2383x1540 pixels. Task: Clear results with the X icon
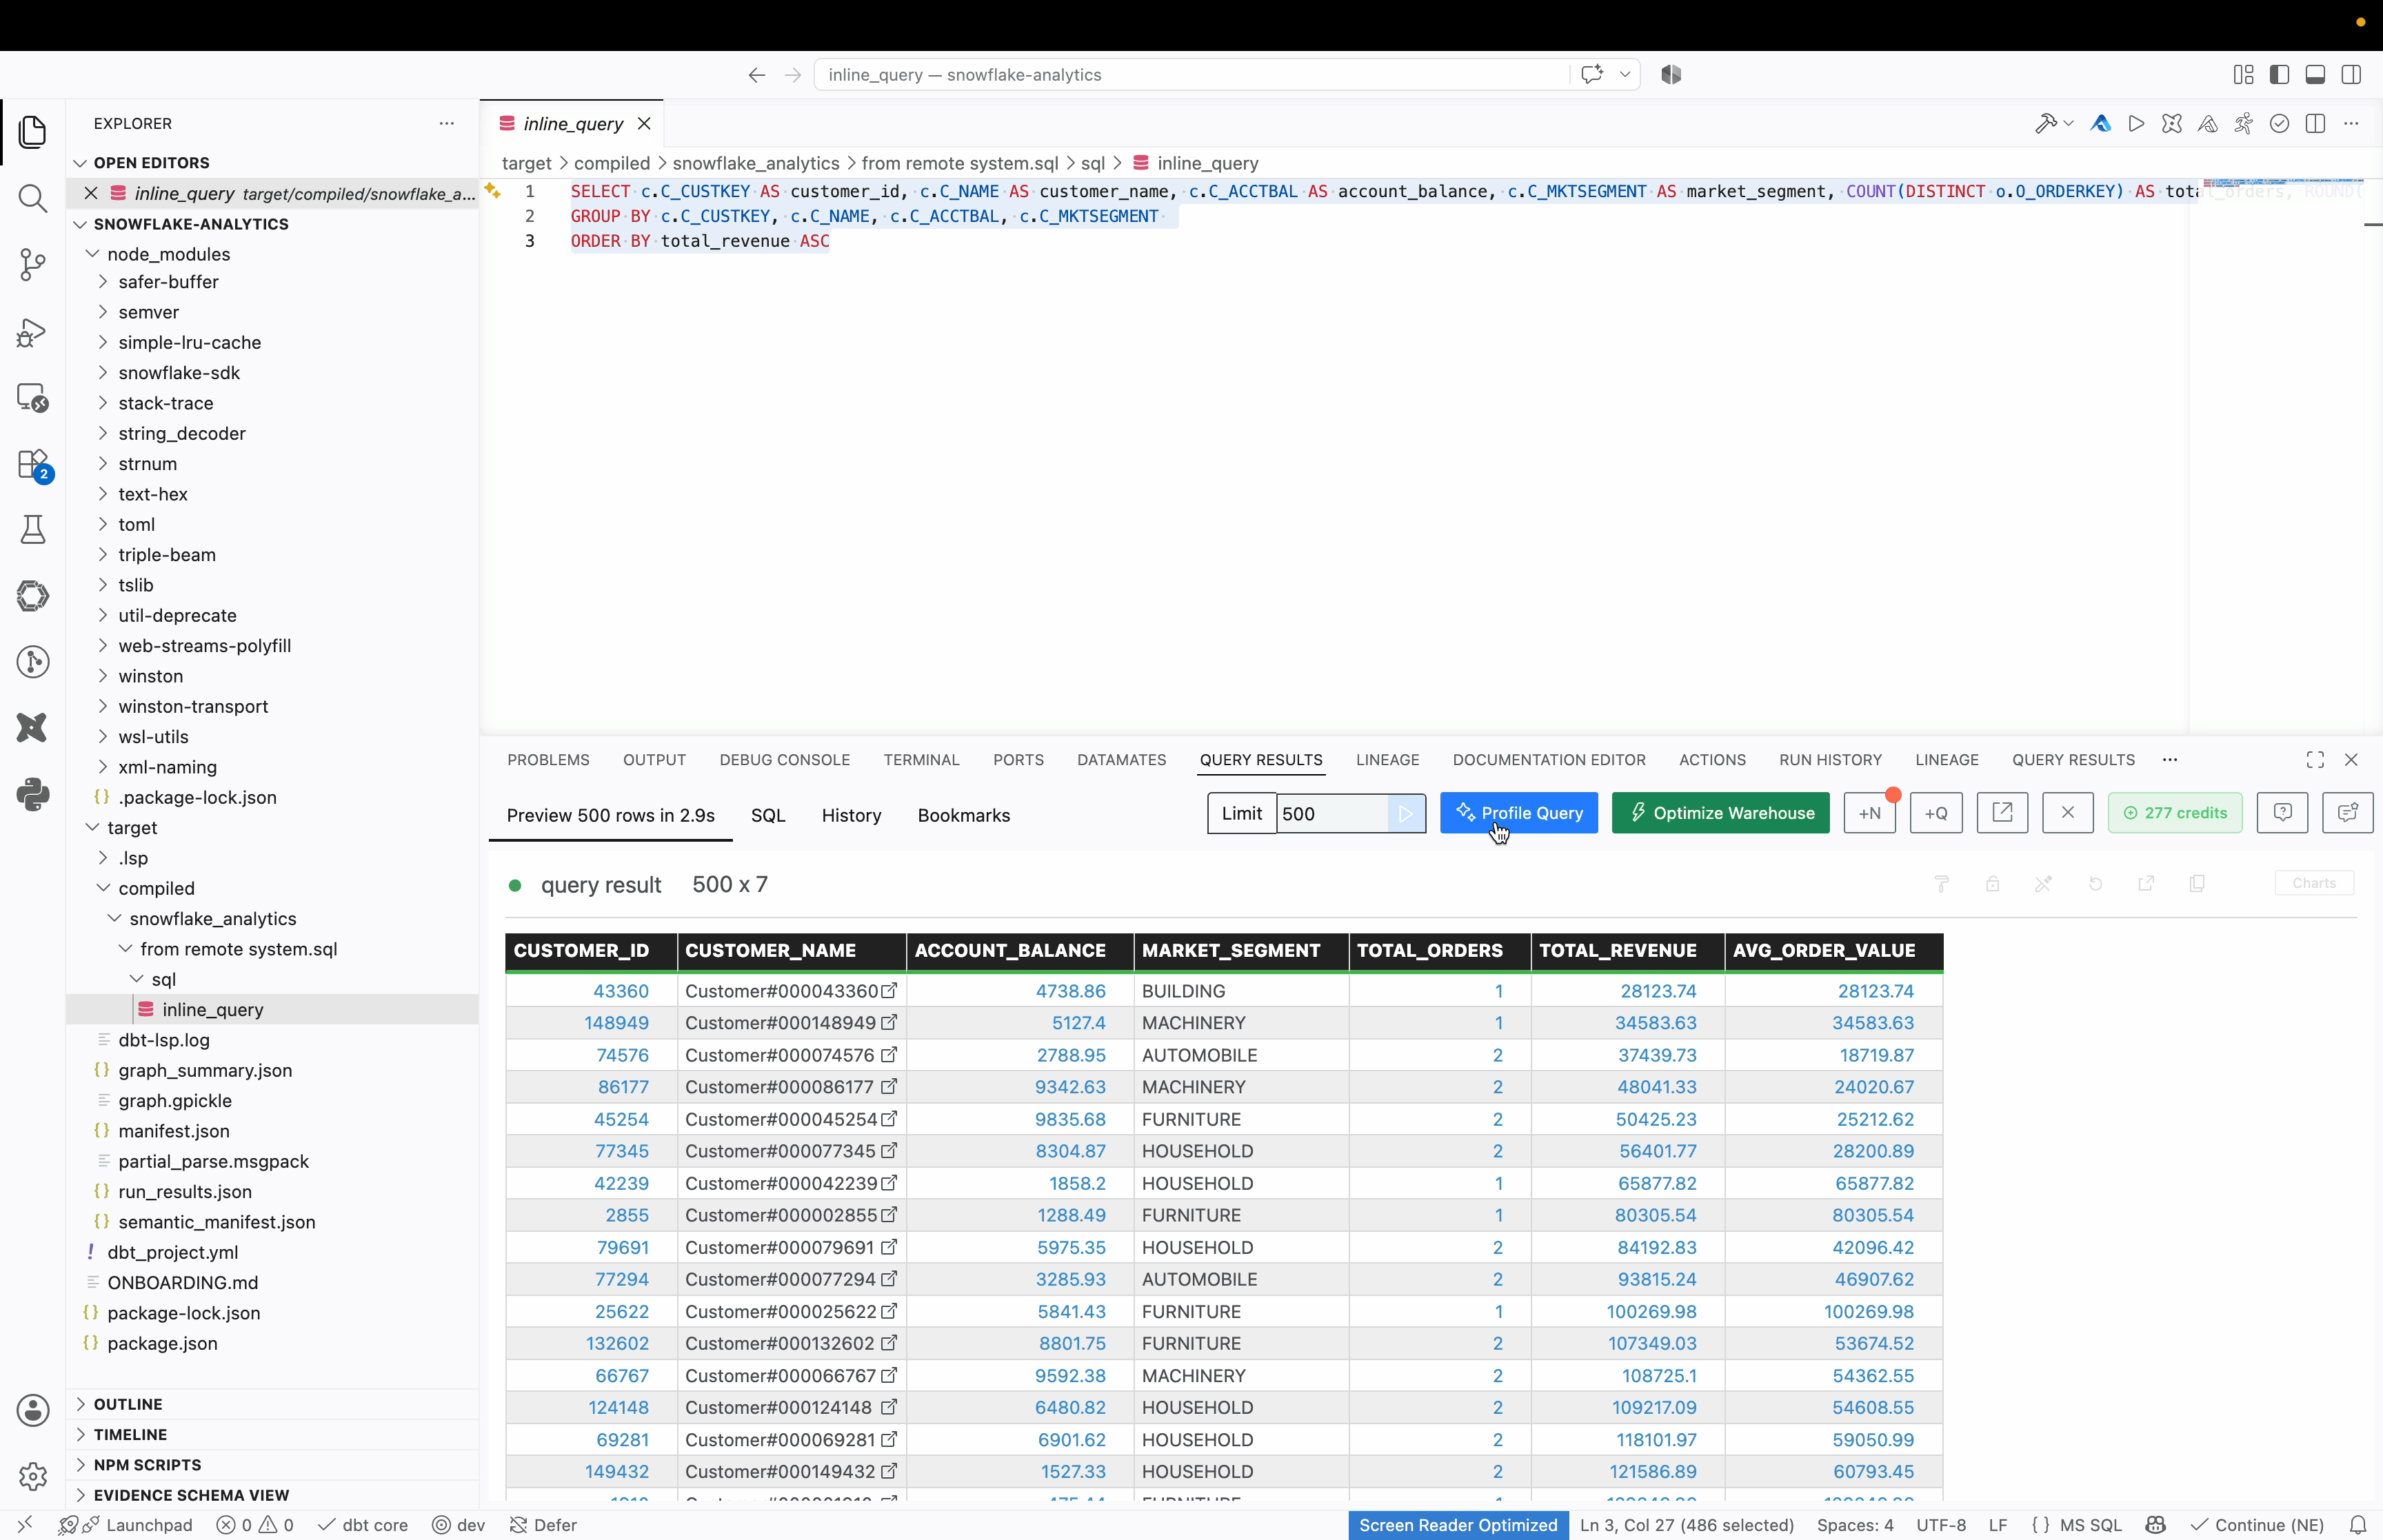[x=2068, y=813]
